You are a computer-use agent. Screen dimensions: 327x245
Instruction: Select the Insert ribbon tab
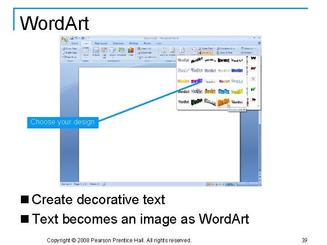point(86,44)
